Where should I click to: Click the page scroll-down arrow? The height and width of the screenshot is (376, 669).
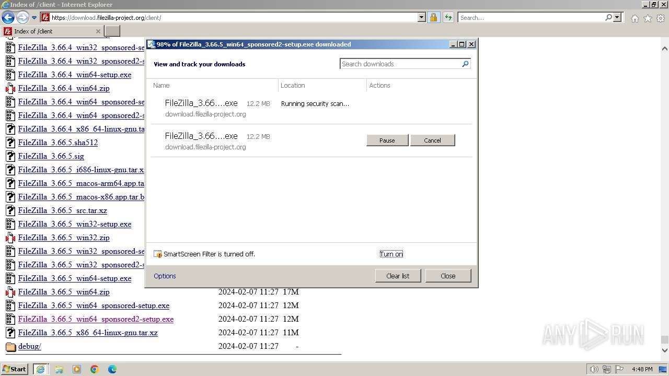coord(664,350)
